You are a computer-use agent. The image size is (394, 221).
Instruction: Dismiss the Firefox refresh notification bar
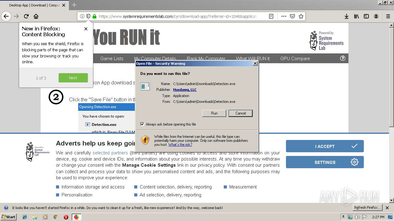[387, 208]
